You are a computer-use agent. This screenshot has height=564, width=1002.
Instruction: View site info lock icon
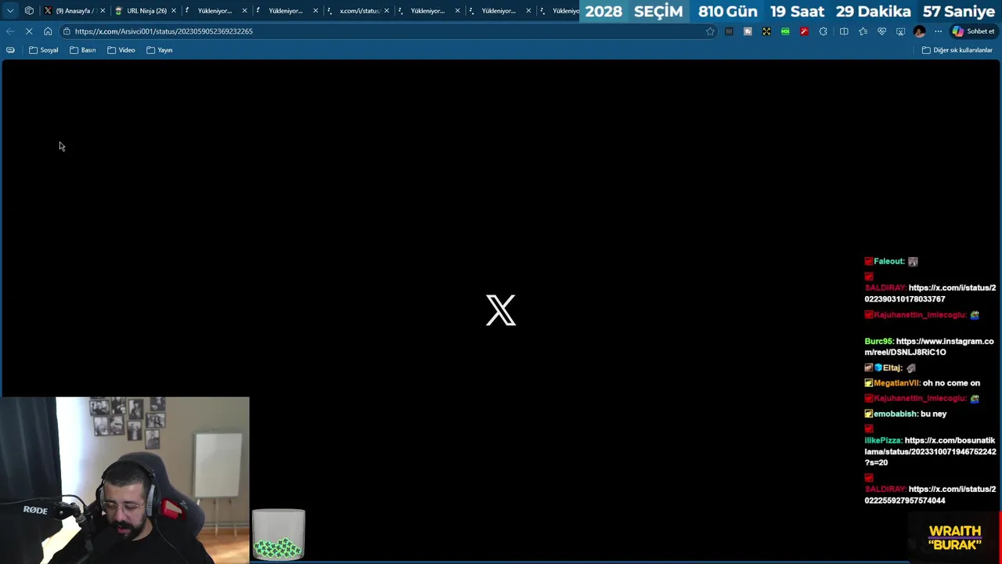click(x=67, y=31)
